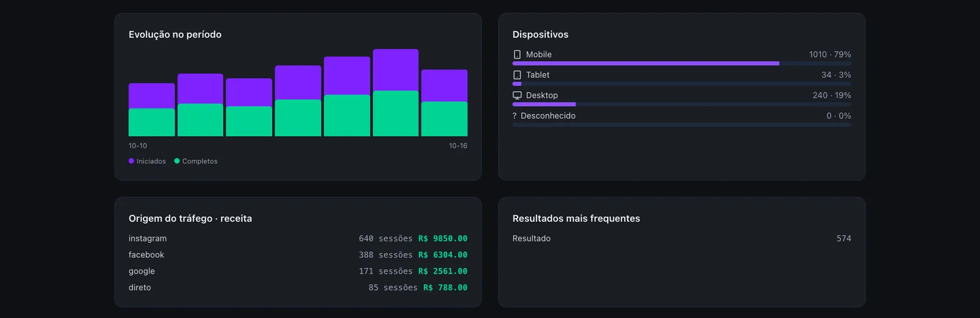Select the facebook traffic source row
Image resolution: width=980 pixels, height=318 pixels.
tap(298, 255)
